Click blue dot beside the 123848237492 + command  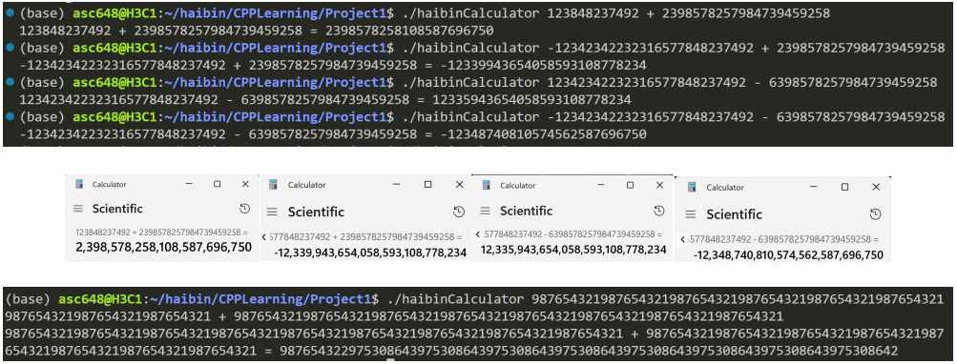point(9,12)
